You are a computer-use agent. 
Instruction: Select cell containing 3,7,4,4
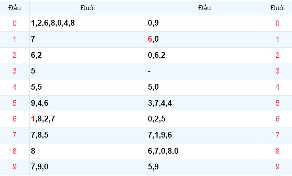click(204, 103)
